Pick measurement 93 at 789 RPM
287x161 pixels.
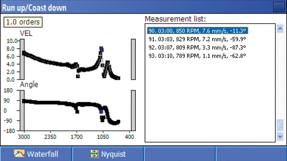197,55
